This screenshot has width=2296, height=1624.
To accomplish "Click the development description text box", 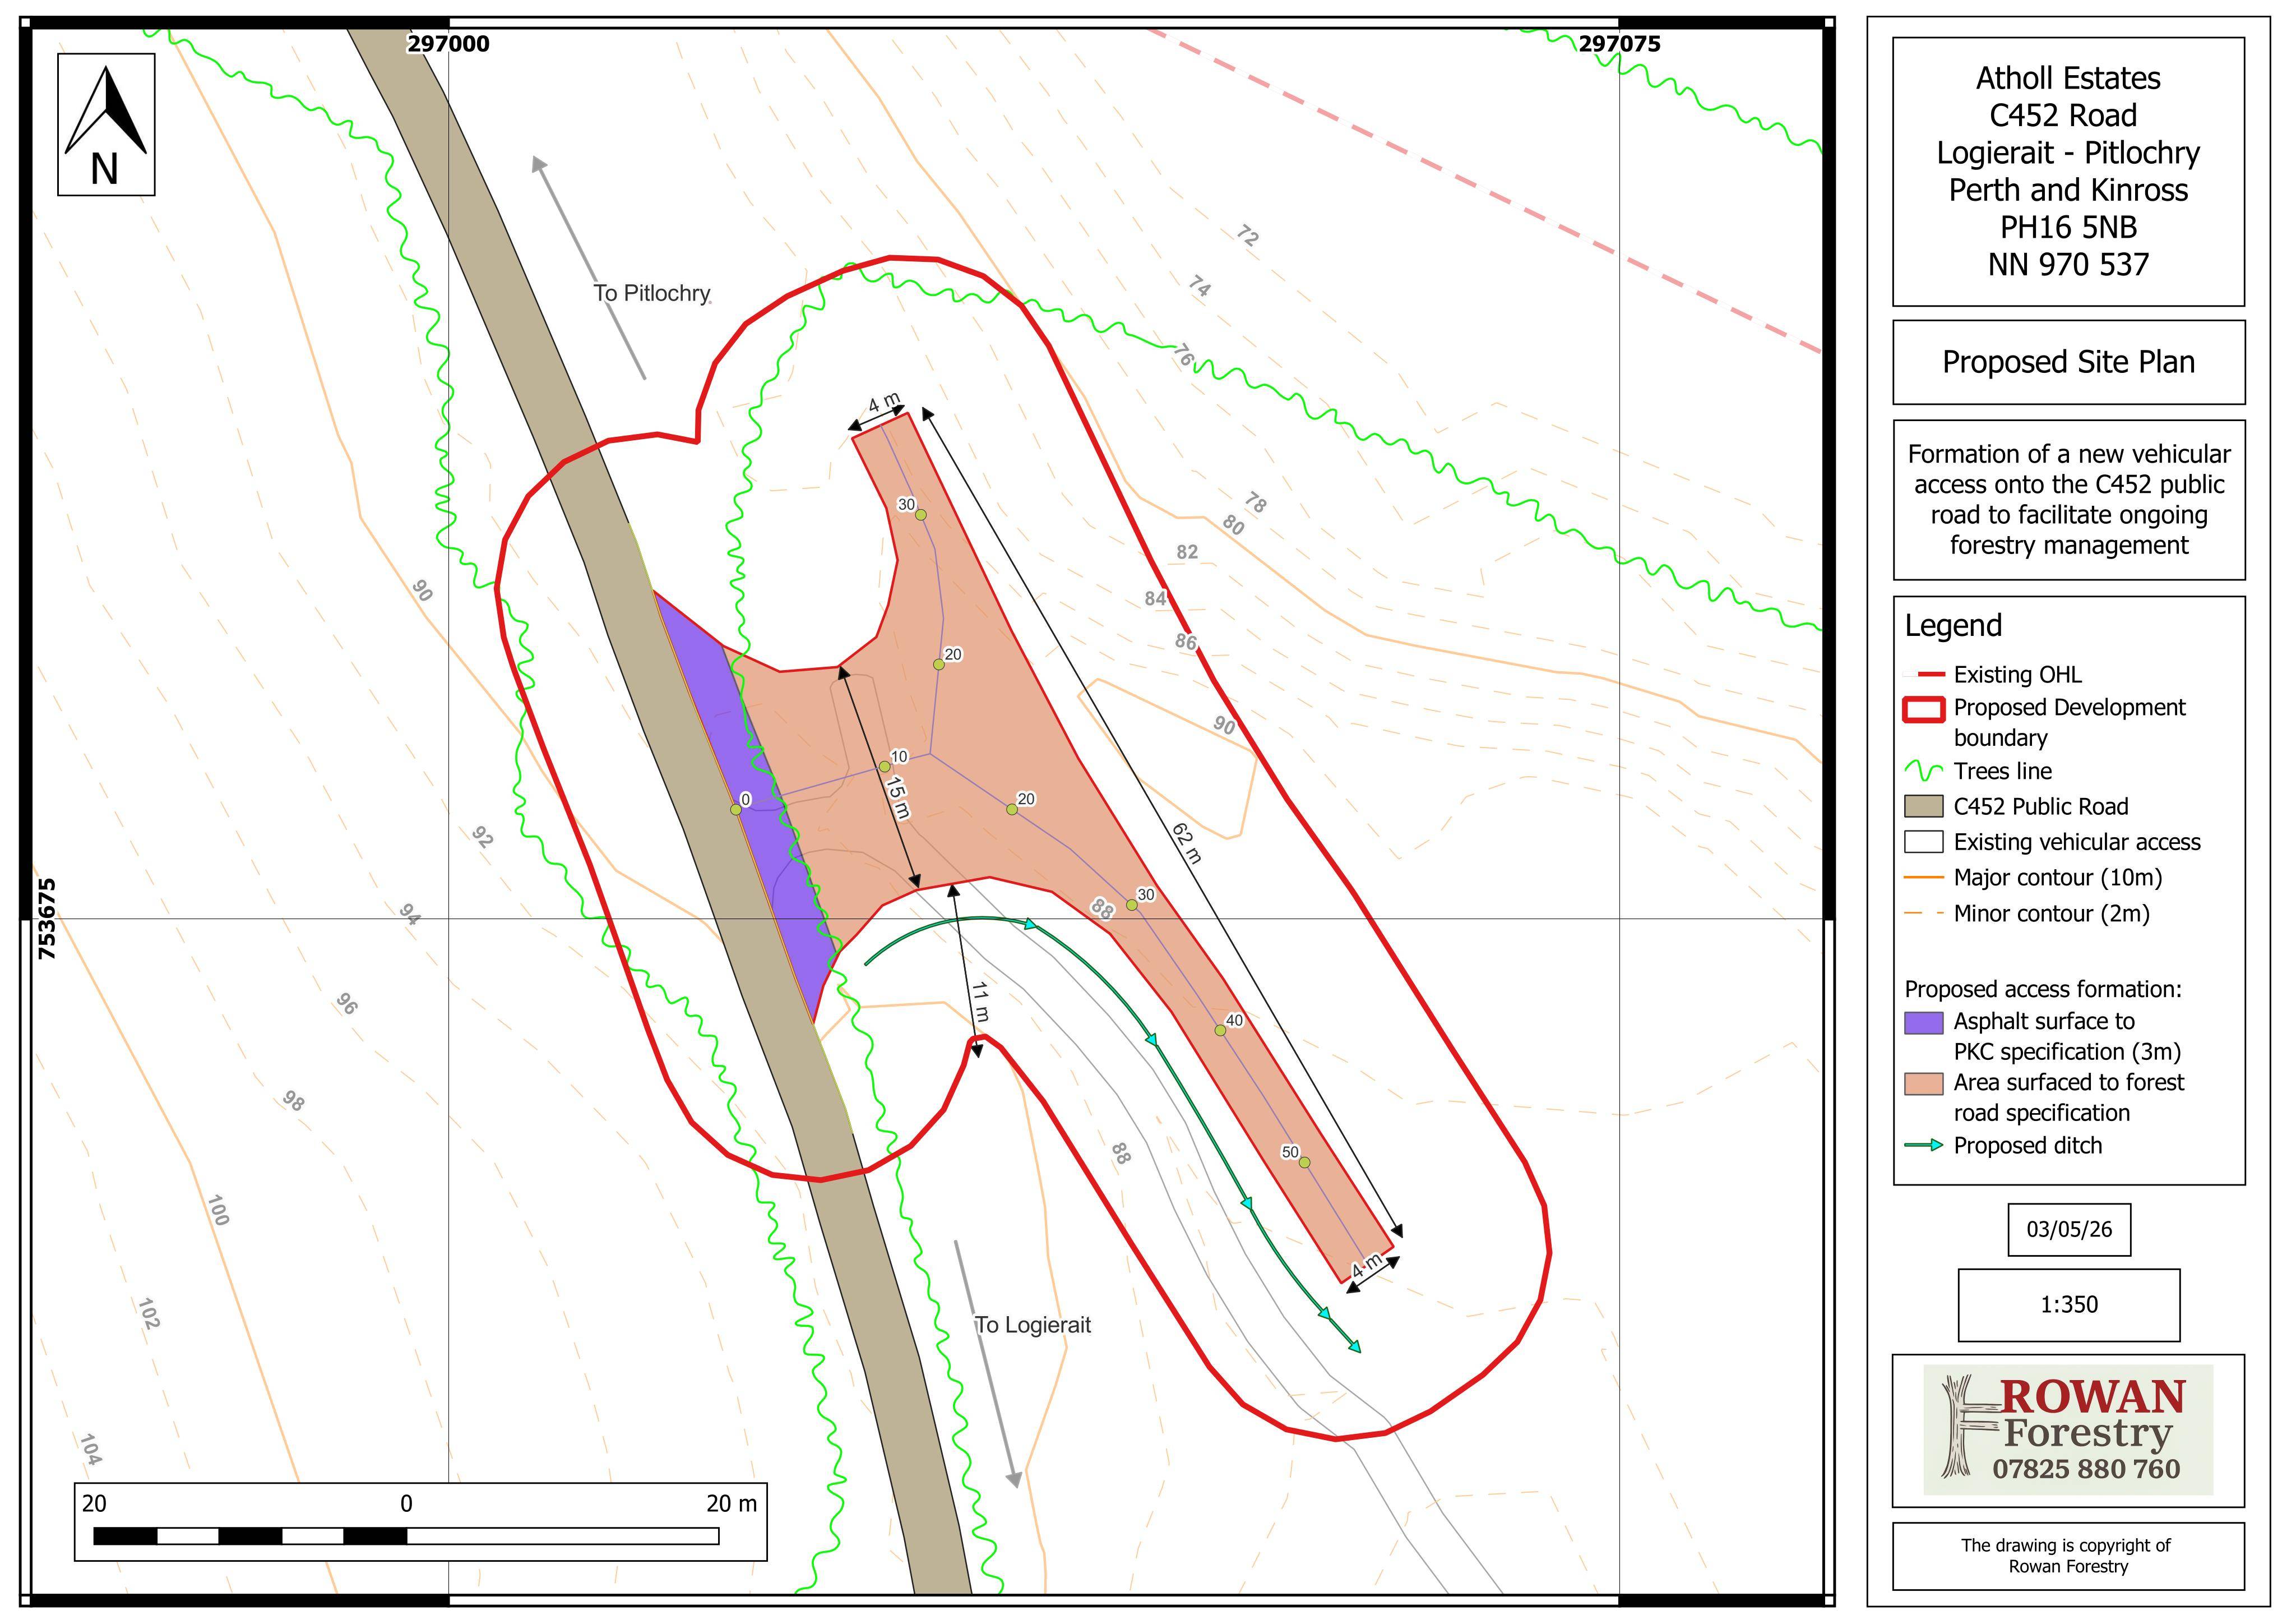I will [2068, 500].
